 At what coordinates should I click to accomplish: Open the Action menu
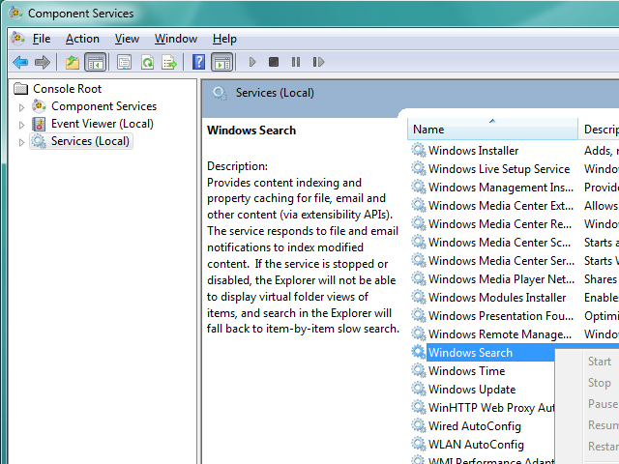coord(82,39)
